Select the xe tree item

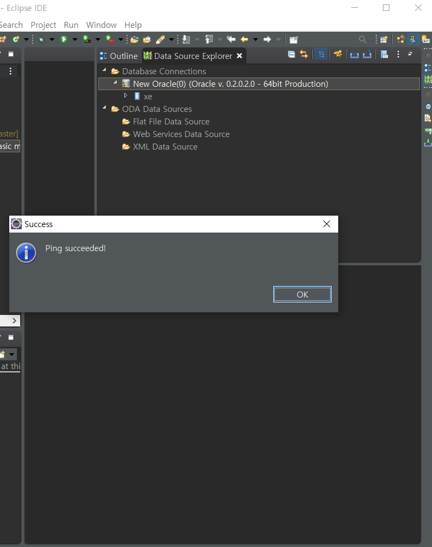[x=148, y=97]
